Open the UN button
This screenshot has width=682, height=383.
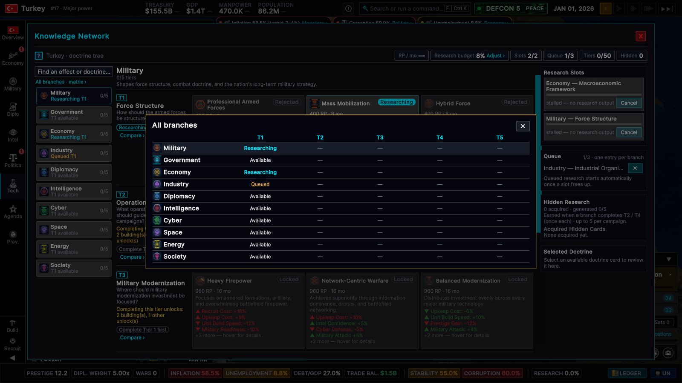point(663,373)
